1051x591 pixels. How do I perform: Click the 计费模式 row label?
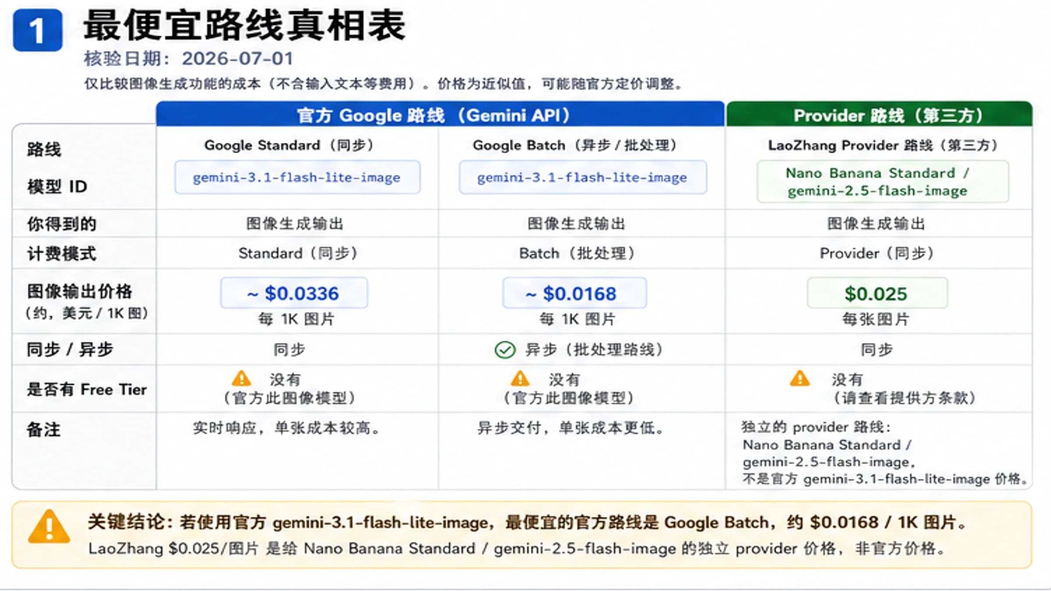(61, 253)
